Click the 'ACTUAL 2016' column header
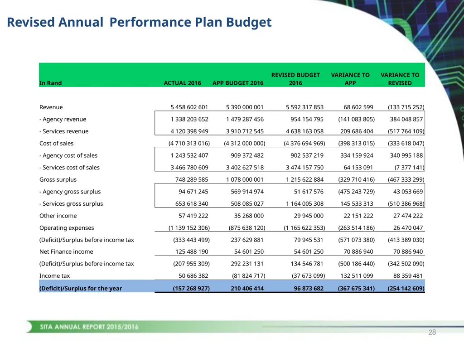The image size is (464, 348). tap(182, 83)
